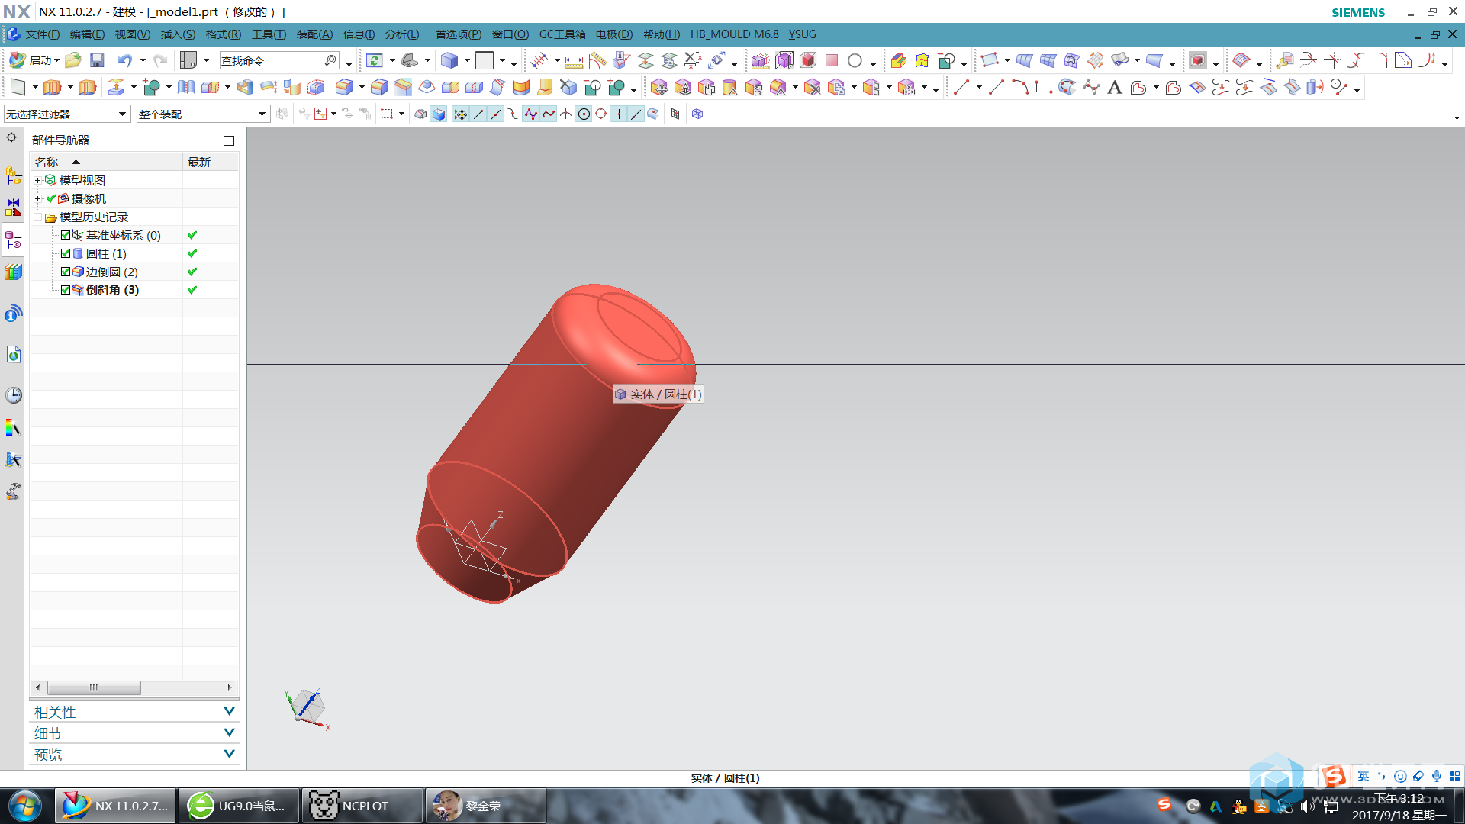This screenshot has height=824, width=1465.
Task: Switch to NCPLOT taskbar window
Action: tap(362, 806)
